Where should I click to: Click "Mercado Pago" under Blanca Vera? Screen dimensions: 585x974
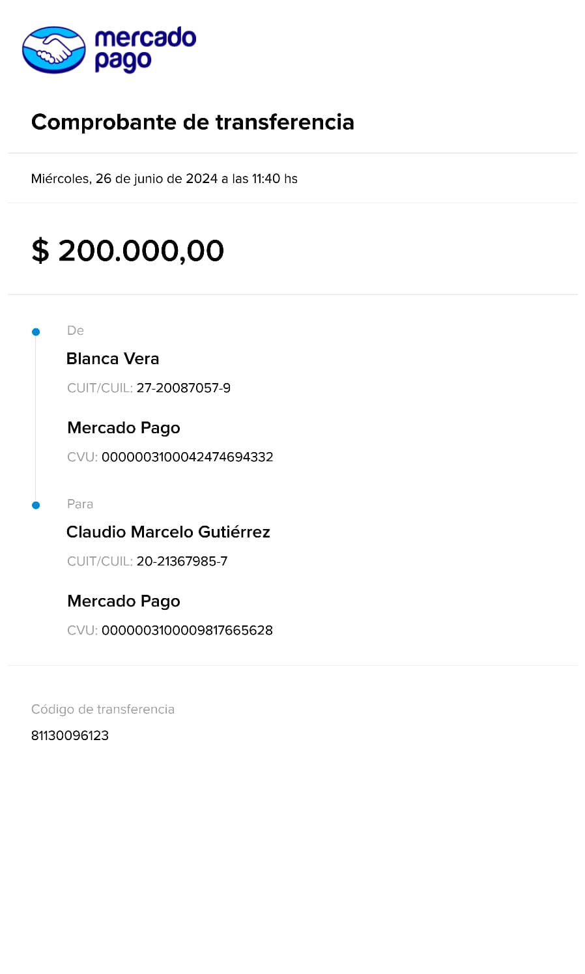(x=124, y=428)
